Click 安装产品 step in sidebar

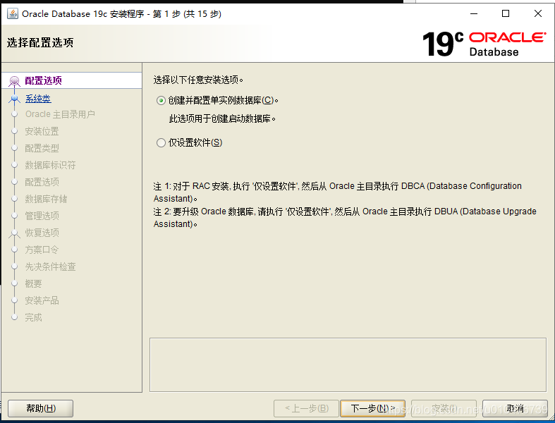point(42,301)
